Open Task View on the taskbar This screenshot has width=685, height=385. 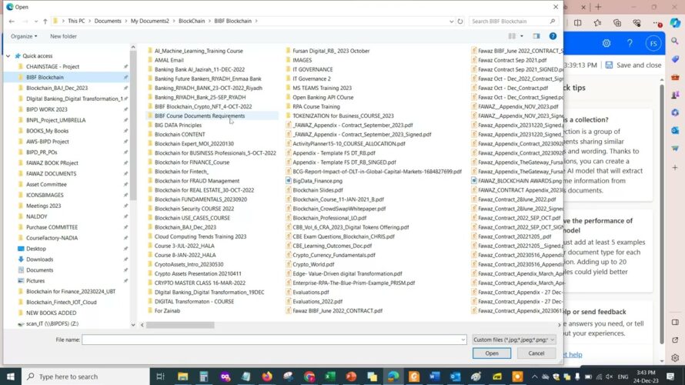click(x=160, y=377)
